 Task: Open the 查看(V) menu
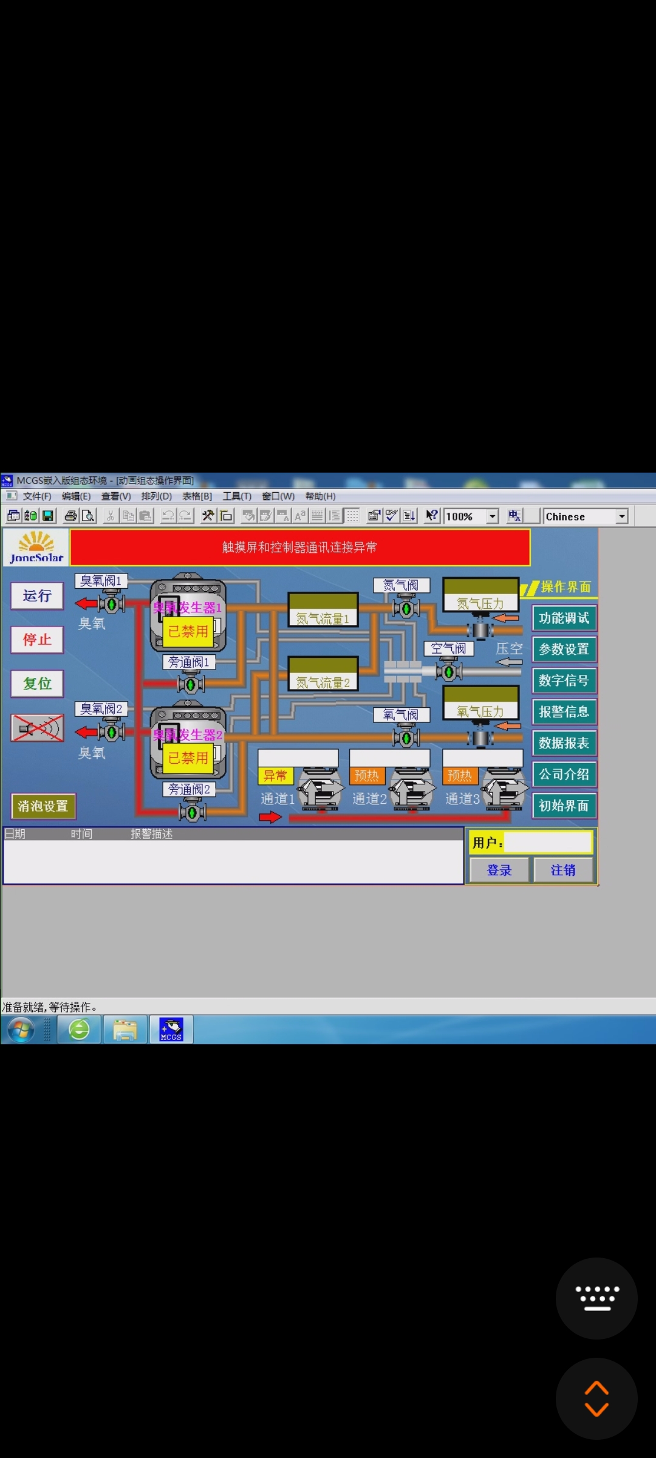coord(115,496)
